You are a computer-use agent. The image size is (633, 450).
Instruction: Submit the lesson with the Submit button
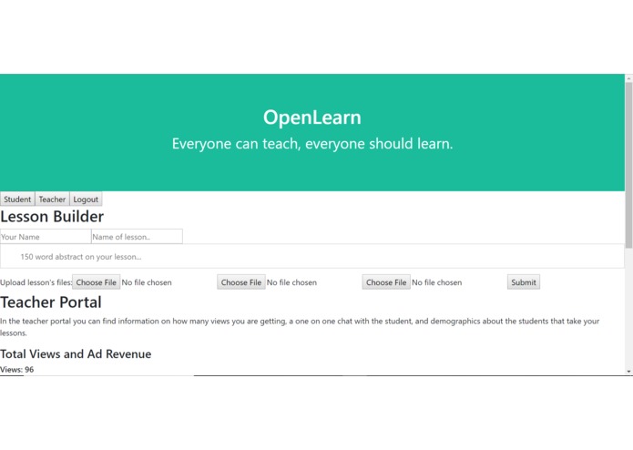point(524,282)
